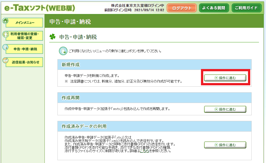Click the home icon beside メインメニュー
266x163 pixels.
[x=5, y=21]
